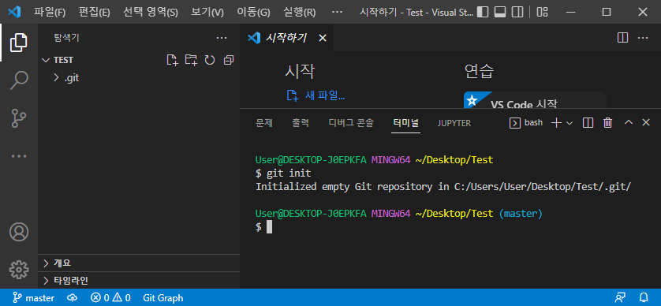
Task: Expand the .git folder
Action: pyautogui.click(x=139, y=77)
